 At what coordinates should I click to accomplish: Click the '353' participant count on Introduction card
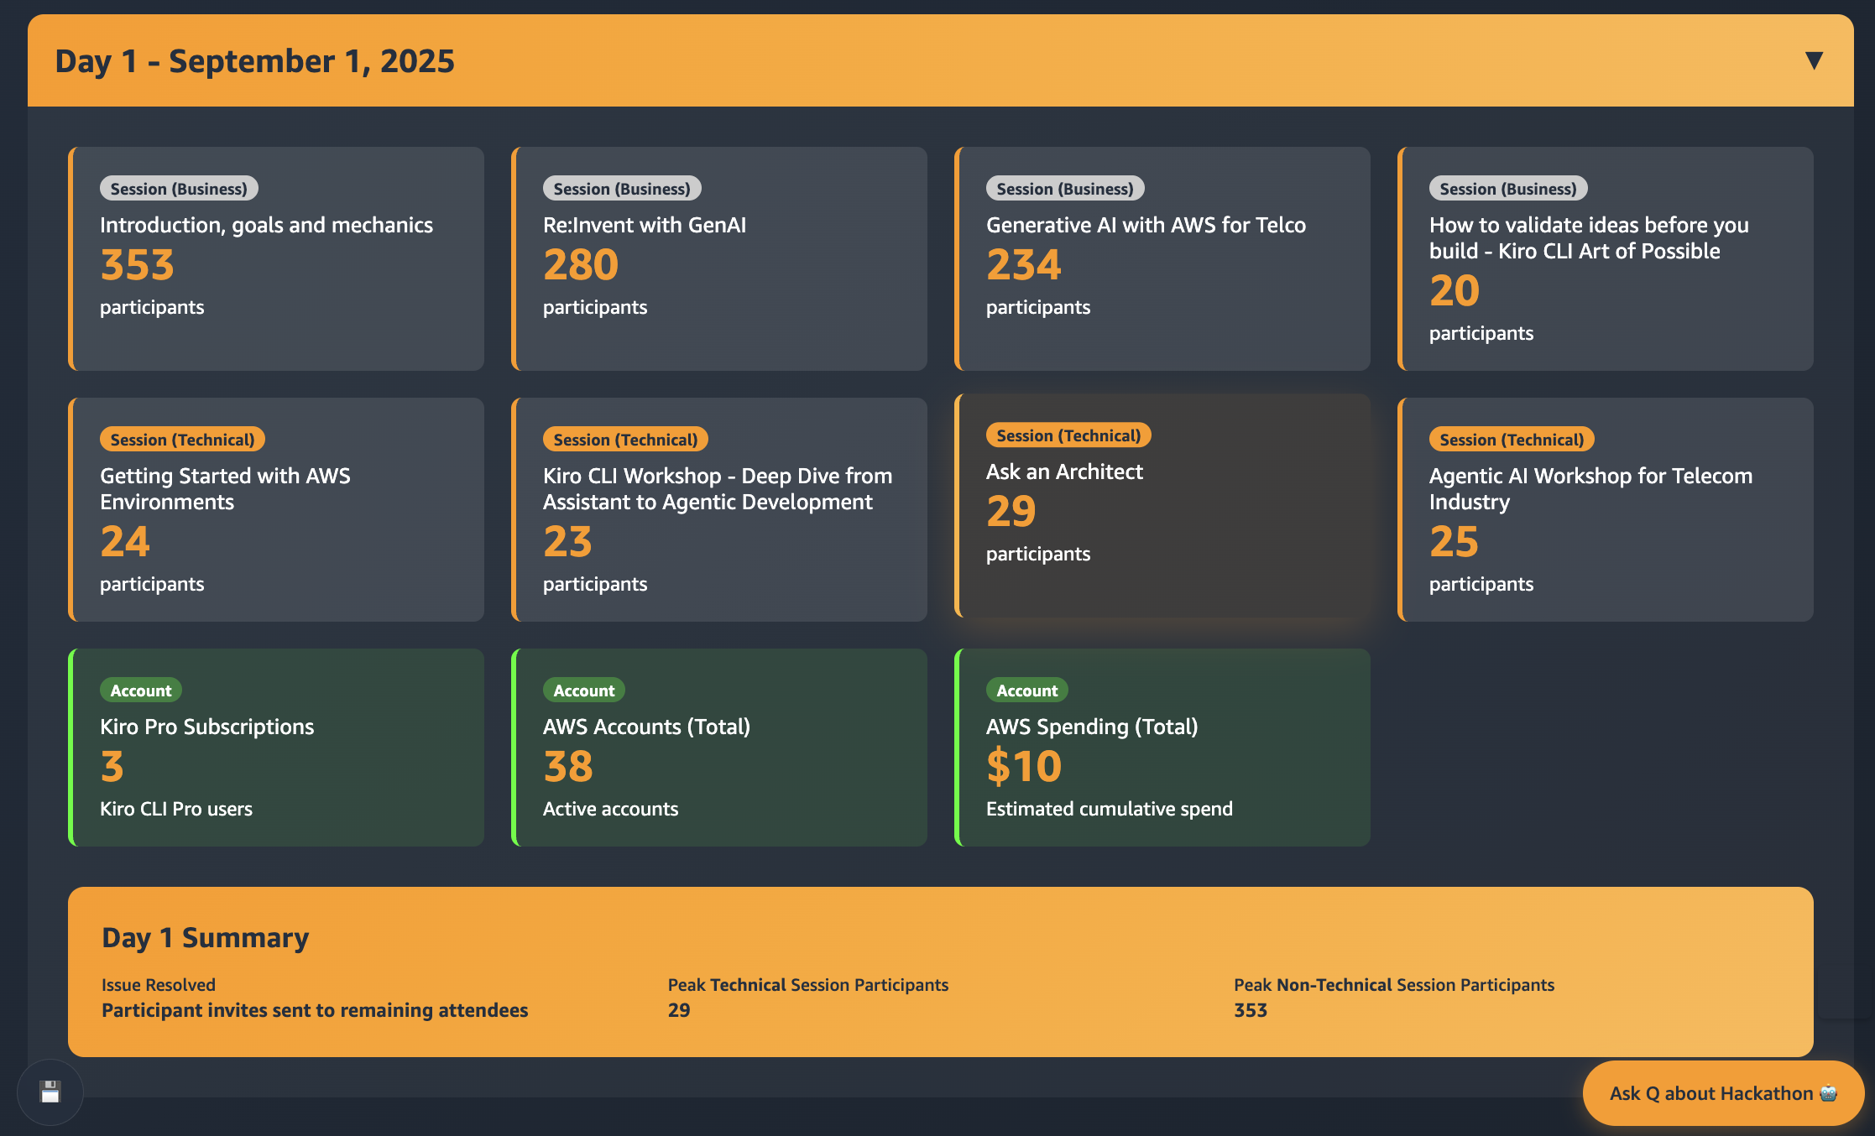tap(137, 264)
